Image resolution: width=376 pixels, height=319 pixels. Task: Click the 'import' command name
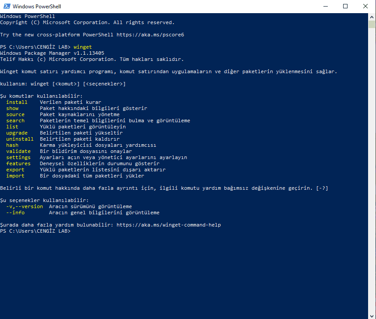coord(15,176)
